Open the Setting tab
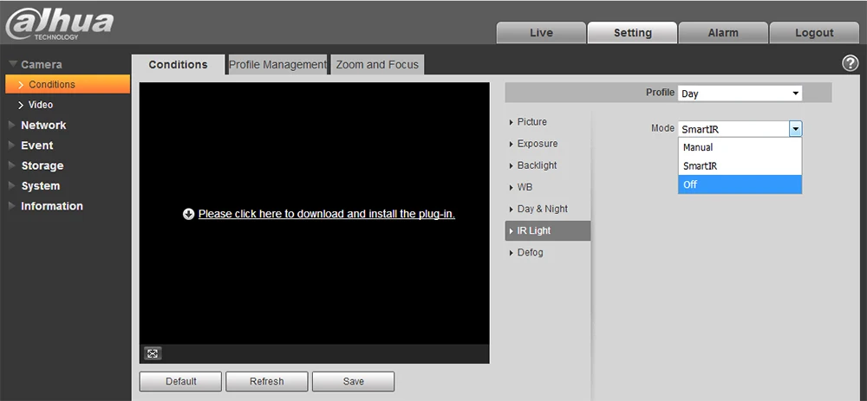Screen dimensions: 867x401 (x=632, y=33)
